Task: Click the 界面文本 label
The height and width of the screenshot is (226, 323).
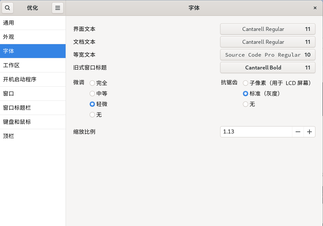Action: tap(84, 29)
